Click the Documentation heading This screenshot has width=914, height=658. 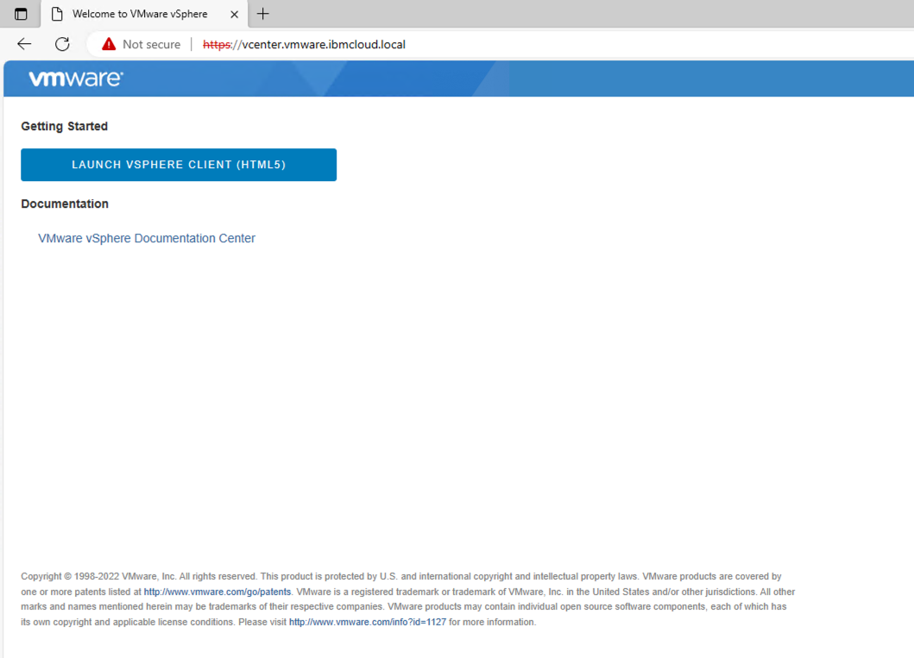coord(65,204)
